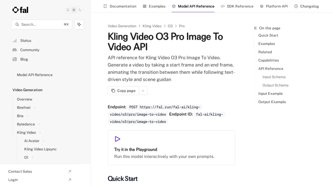Click Login external arrow icon
This screenshot has height=187, width=333.
pos(70,180)
